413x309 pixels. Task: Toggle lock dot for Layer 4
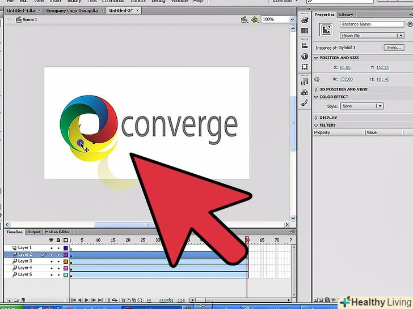click(x=58, y=268)
